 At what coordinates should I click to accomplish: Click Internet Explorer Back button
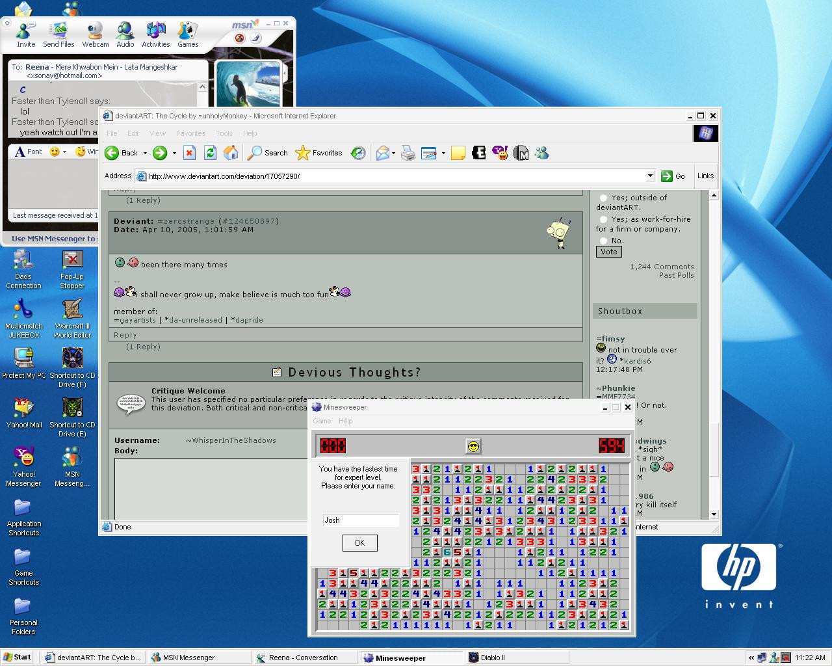pyautogui.click(x=122, y=153)
